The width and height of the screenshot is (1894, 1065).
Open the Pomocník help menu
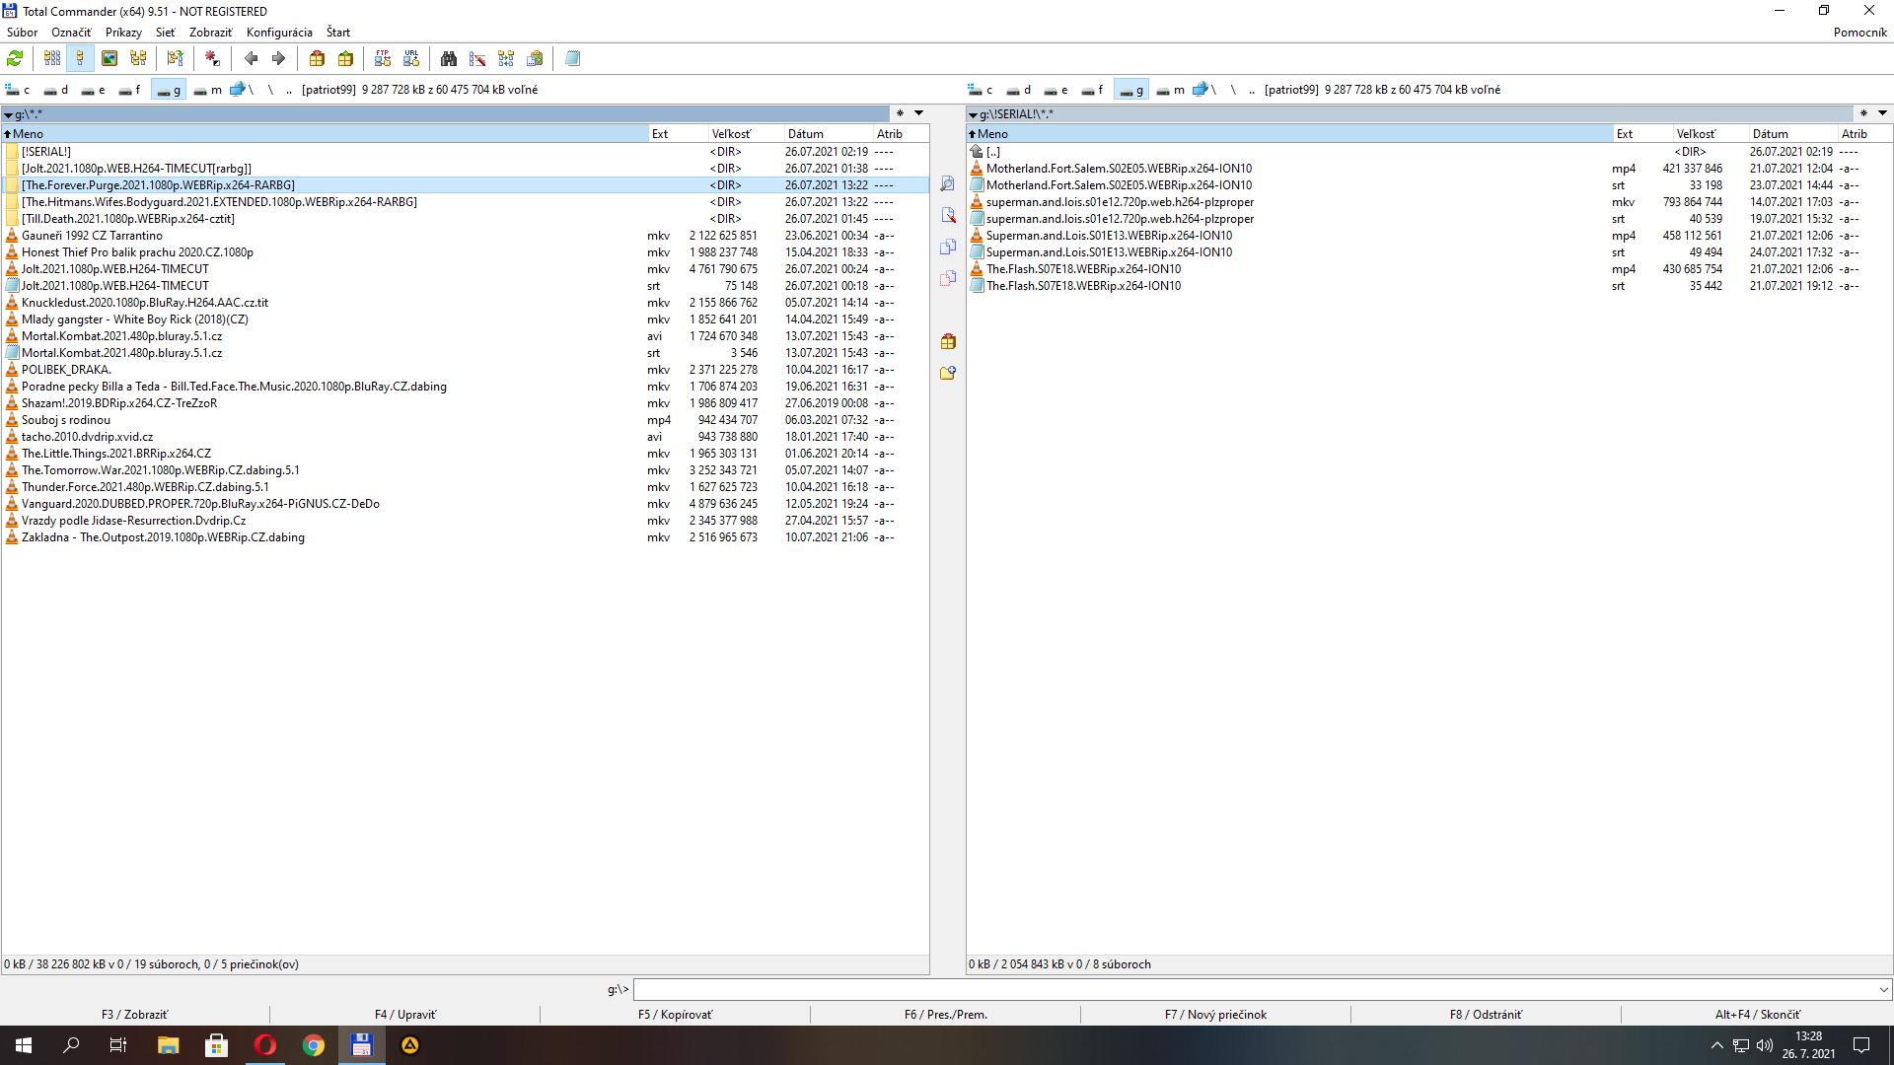pyautogui.click(x=1859, y=33)
